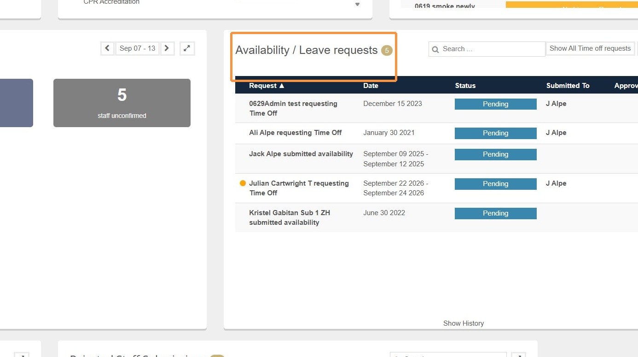Sort by the Request column header
Viewport: 638px width, 357px height.
tap(267, 86)
